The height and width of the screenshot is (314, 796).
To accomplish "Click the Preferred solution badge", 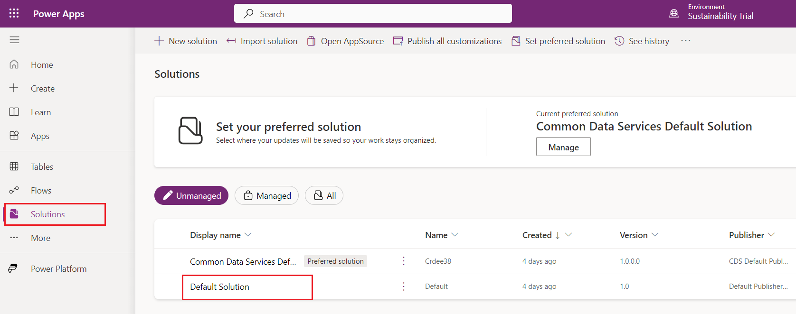I will pos(335,261).
